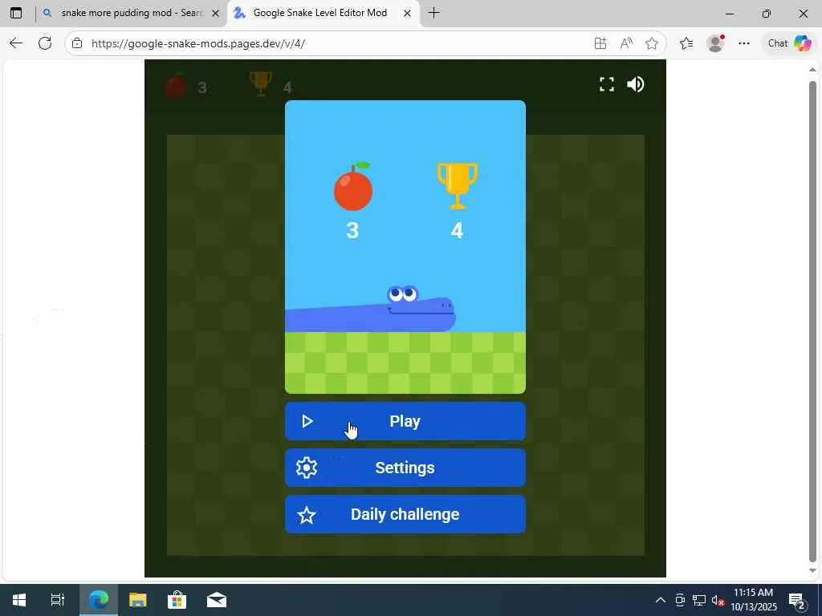This screenshot has width=822, height=616.
Task: Toggle fullscreen mode for the game
Action: 607,84
